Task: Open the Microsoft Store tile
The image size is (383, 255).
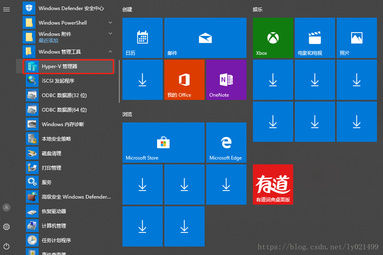Action: point(164,142)
